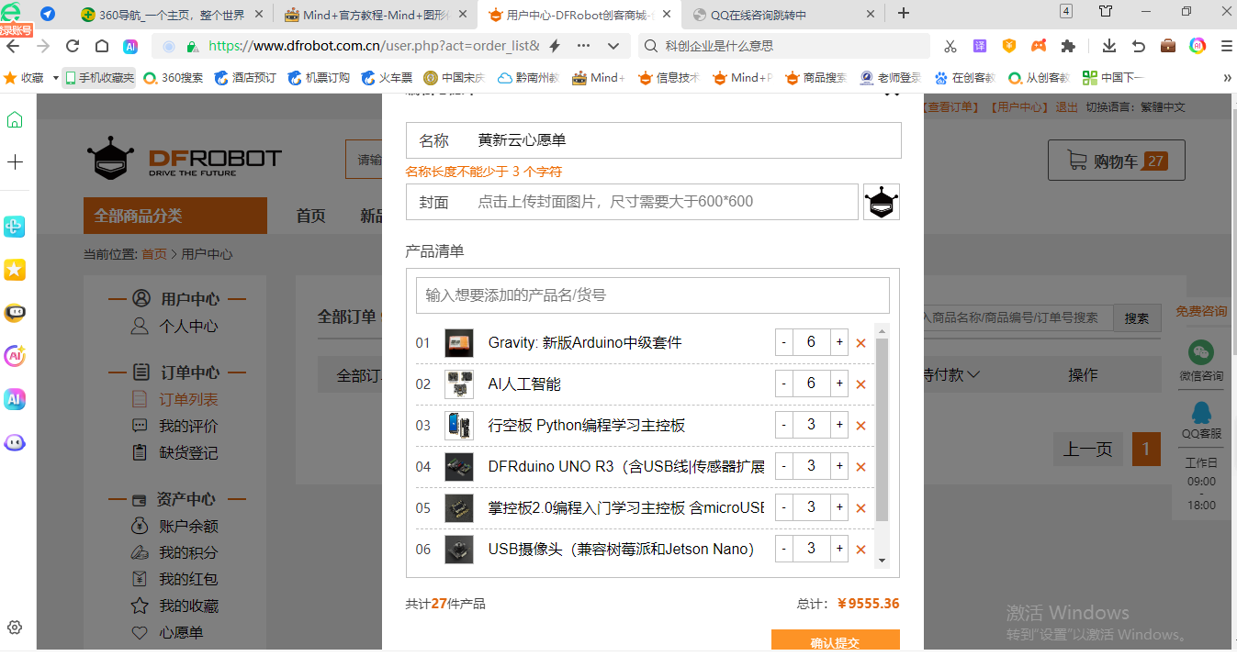Open sidebar settings gear icon
Viewport: 1237px width, 656px height.
tap(15, 628)
